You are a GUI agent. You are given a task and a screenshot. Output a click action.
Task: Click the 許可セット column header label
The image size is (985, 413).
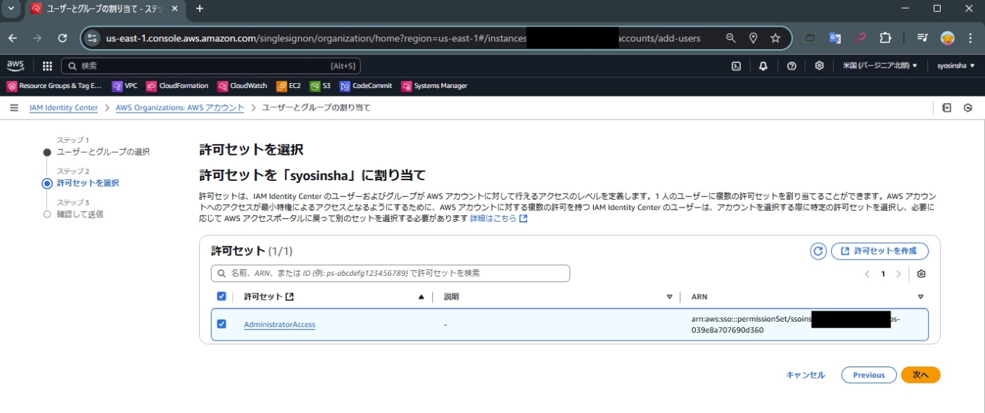point(263,297)
